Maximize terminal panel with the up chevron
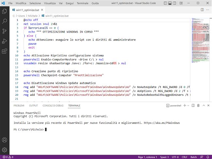212x159 pixels. click(203, 106)
